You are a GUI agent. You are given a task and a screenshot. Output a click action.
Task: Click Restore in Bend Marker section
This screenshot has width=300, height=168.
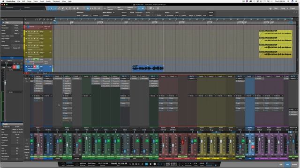click(124, 15)
